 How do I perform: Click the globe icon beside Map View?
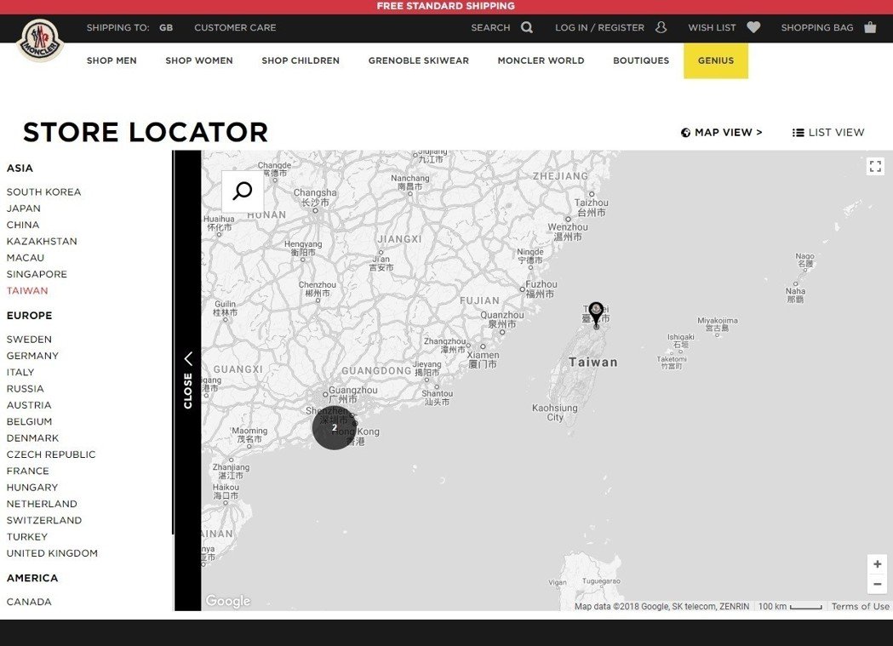685,133
